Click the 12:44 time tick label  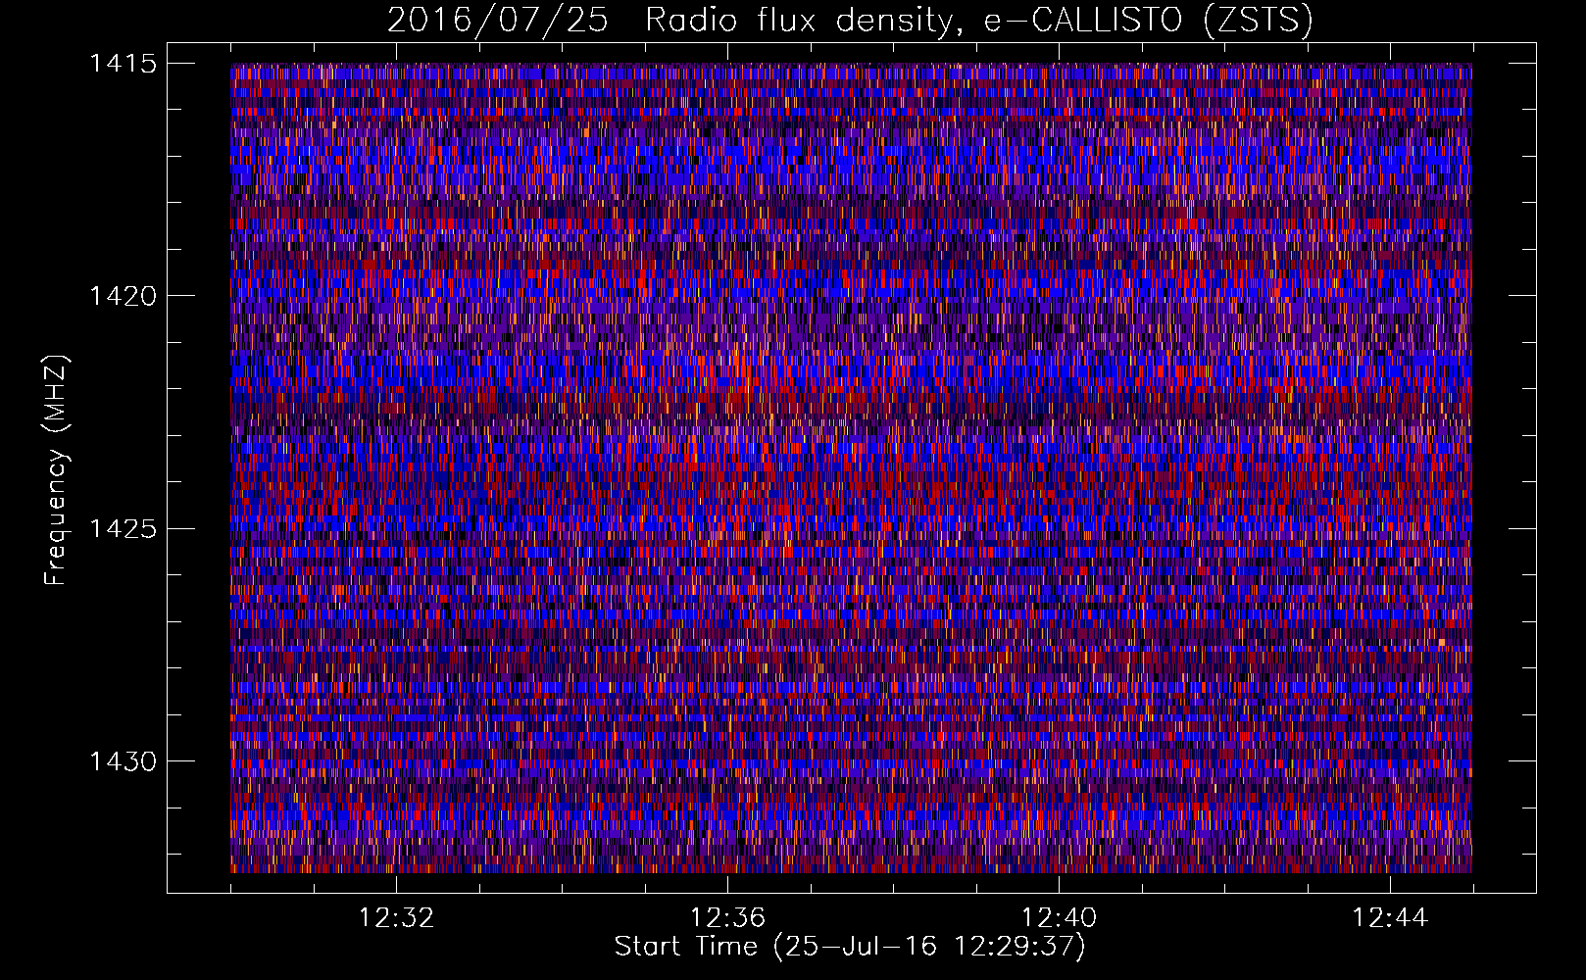click(x=1390, y=918)
